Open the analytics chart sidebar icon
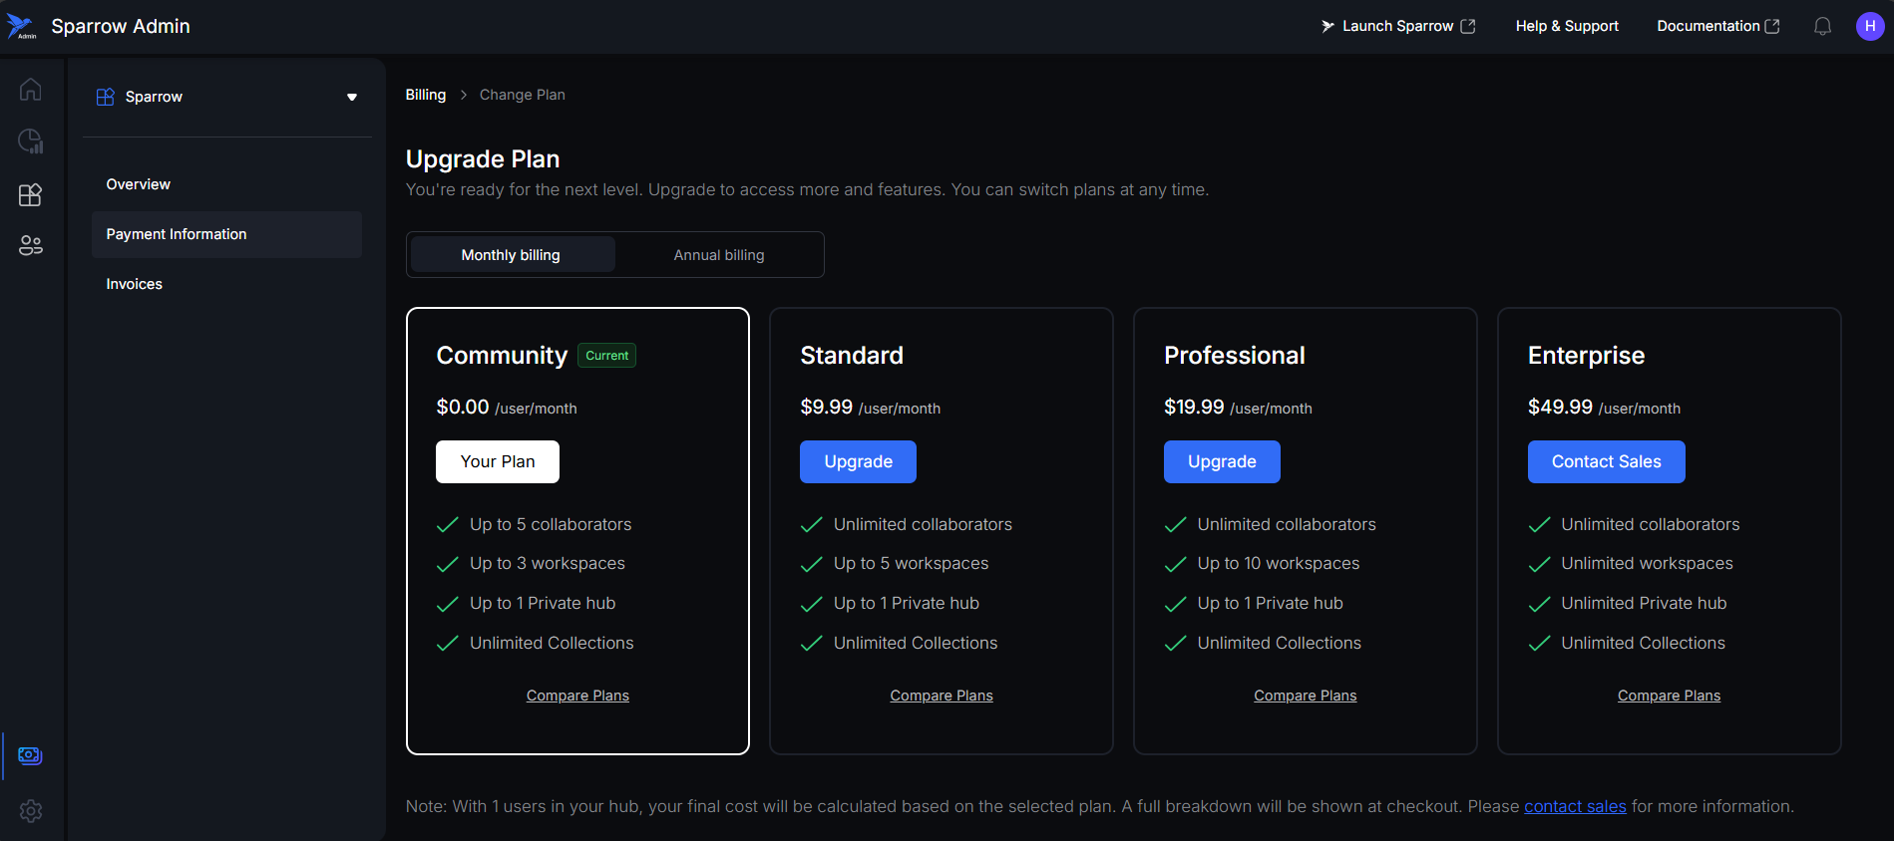The width and height of the screenshot is (1894, 841). coord(31,141)
